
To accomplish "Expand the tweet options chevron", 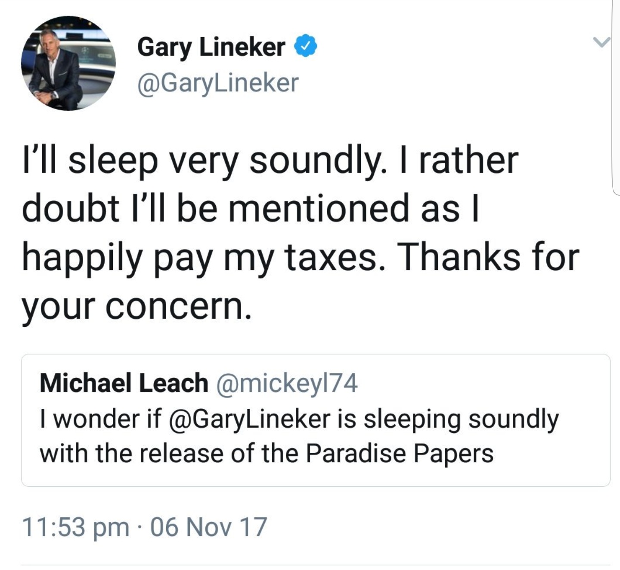I will click(x=601, y=42).
